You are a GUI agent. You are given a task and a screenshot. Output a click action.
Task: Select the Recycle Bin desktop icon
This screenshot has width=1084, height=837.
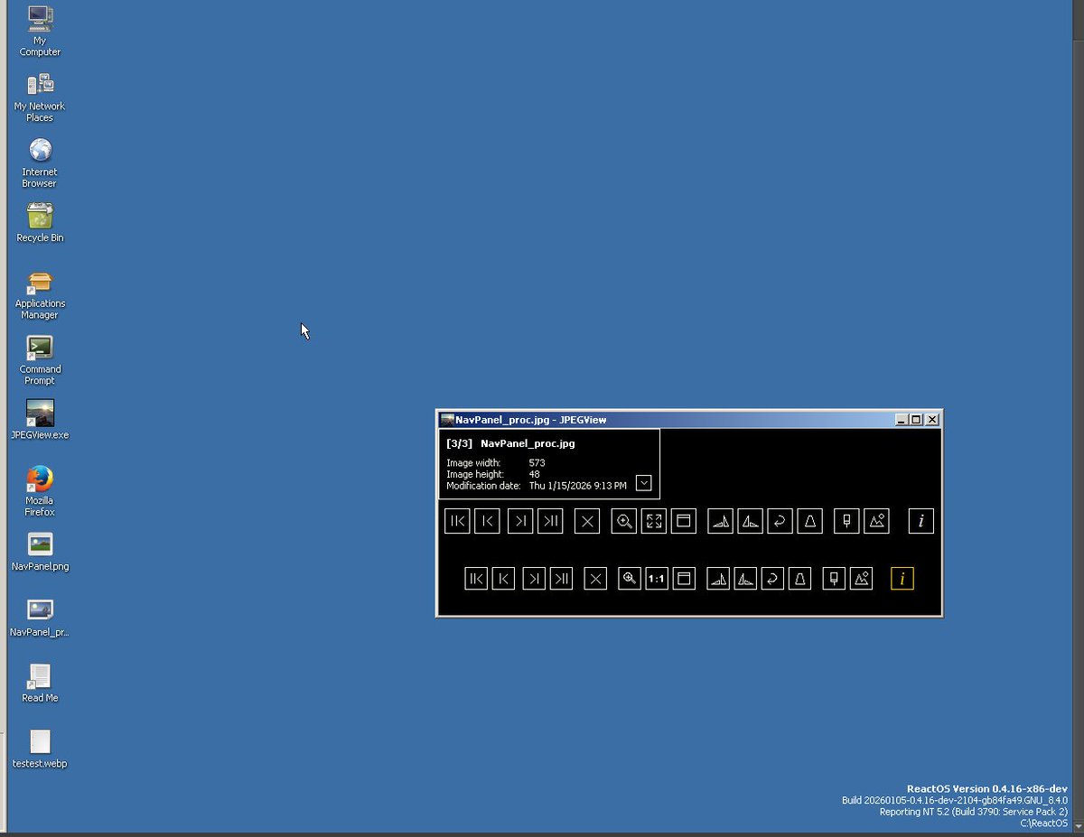[40, 223]
